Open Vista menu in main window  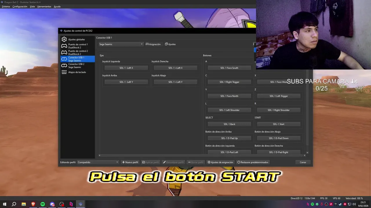[x=32, y=6]
